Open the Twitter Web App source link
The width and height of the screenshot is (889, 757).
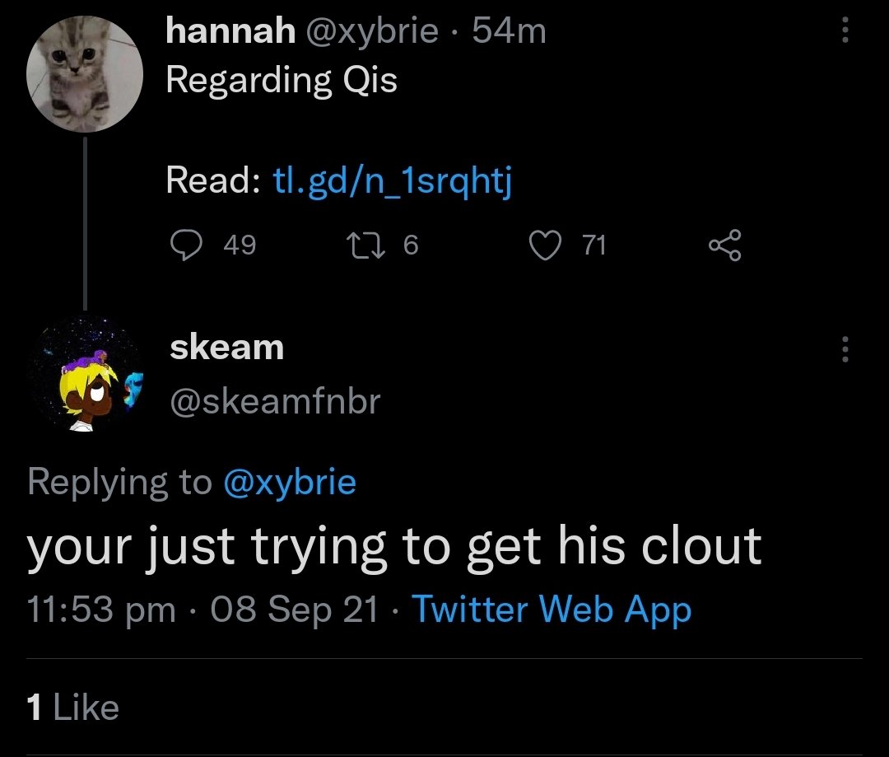[551, 610]
